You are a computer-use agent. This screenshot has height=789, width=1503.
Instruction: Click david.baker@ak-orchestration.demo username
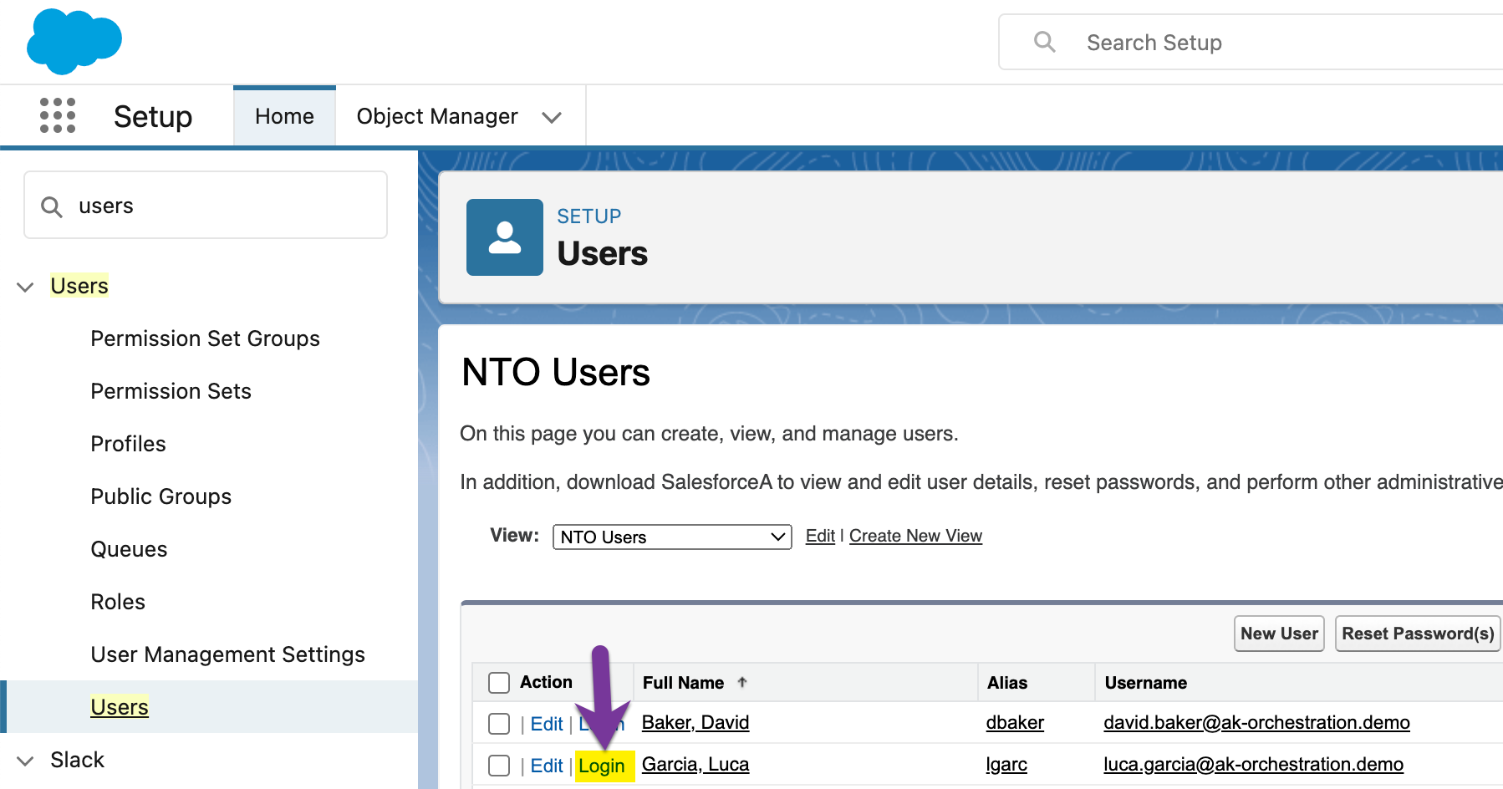1256,722
